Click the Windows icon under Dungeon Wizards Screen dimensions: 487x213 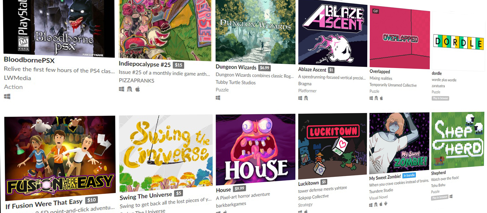coord(218,98)
